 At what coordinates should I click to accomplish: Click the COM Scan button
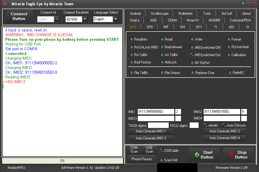tap(134, 149)
